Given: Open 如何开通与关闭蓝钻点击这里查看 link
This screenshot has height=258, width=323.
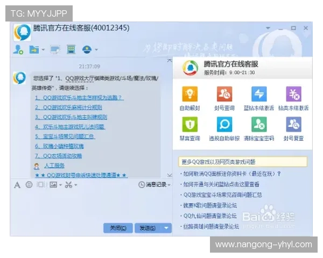Looking at the screenshot, I should [221, 184].
